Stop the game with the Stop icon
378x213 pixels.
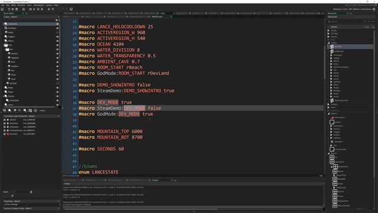(38, 9)
